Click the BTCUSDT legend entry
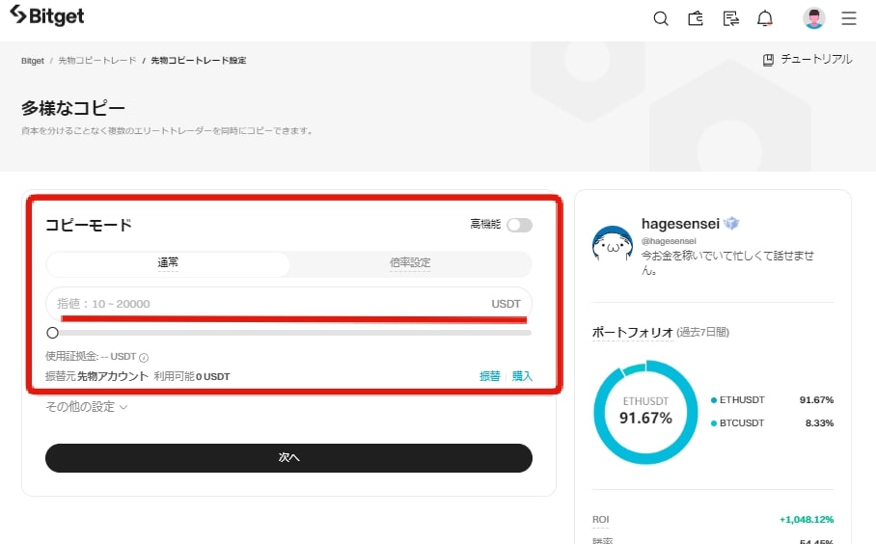Viewport: 876px width, 544px height. pos(737,422)
